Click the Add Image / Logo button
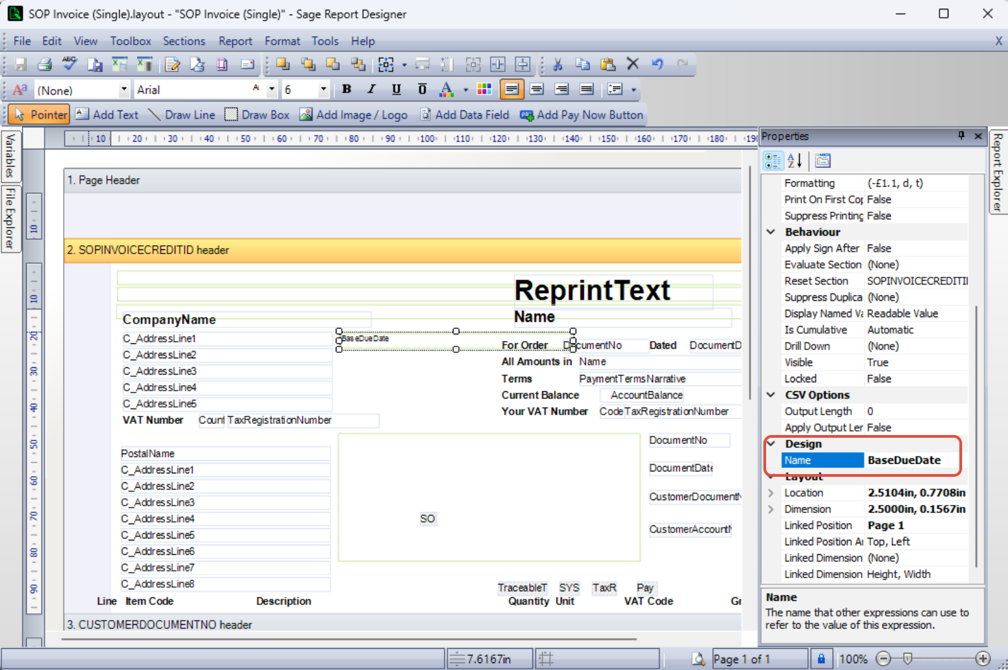 (x=354, y=115)
